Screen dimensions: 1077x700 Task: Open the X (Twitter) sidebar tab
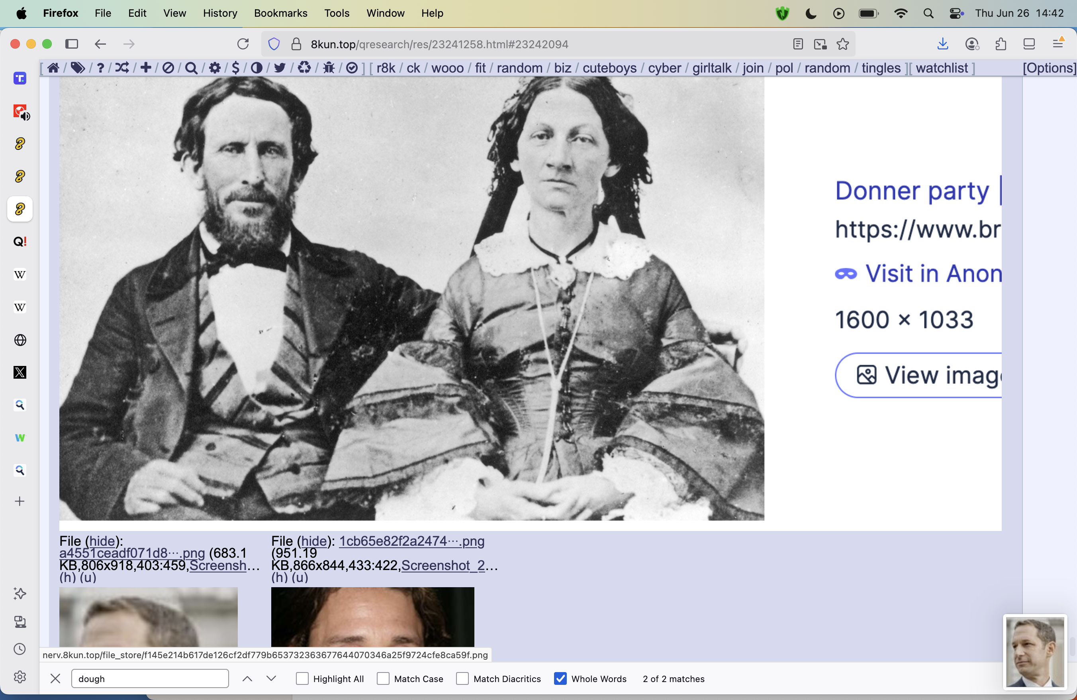point(20,373)
